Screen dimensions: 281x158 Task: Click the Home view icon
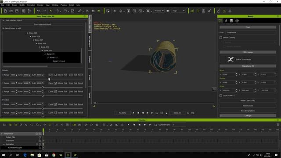[121, 11]
